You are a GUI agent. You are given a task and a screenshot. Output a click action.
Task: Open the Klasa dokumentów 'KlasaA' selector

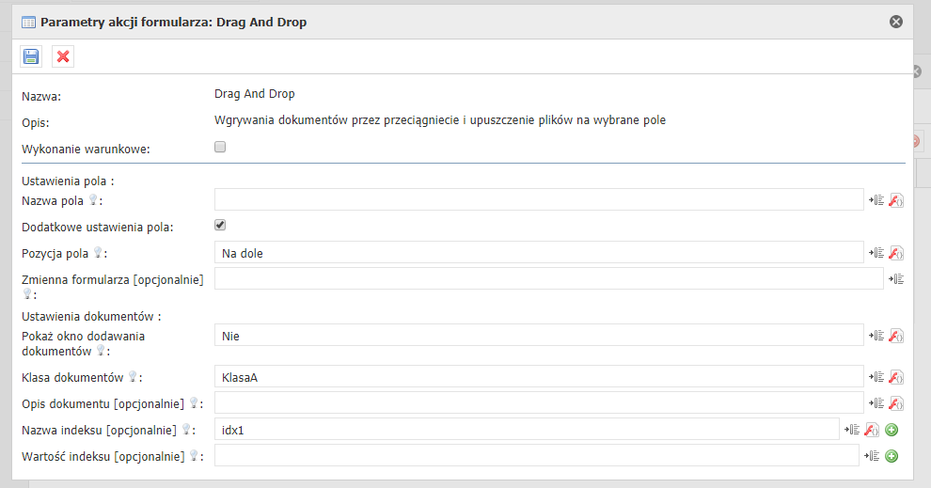click(x=539, y=376)
